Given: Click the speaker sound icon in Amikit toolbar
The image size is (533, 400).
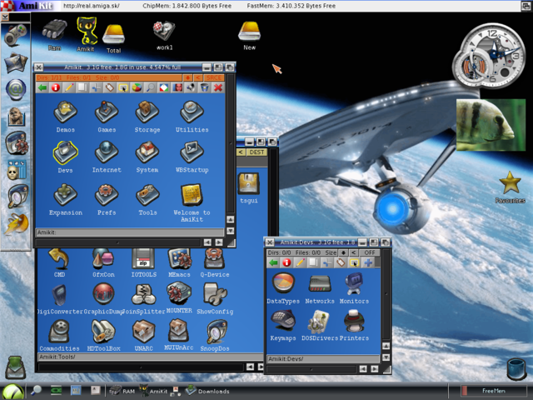Looking at the screenshot, I should coord(191,87).
